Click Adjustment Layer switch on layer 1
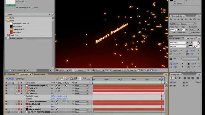This screenshot has height=115, width=205. click(66, 86)
